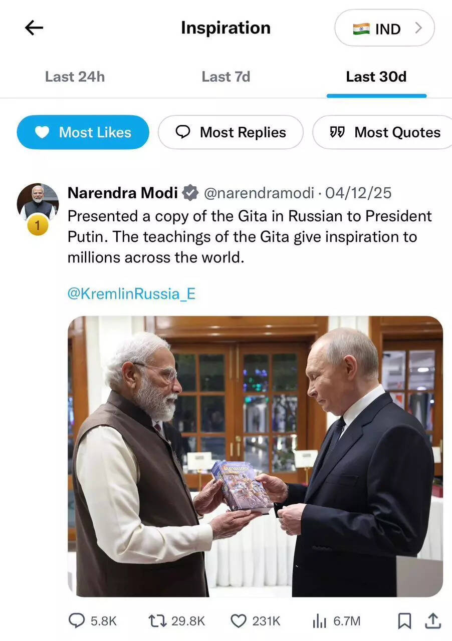The height and width of the screenshot is (641, 452).
Task: Bookmark the tweet using the bookmark icon
Action: coord(405,621)
